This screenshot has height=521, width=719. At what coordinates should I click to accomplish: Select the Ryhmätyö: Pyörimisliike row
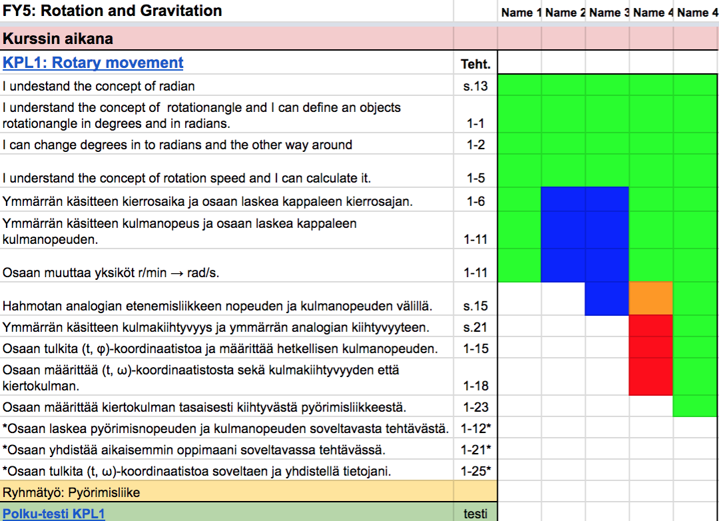(x=248, y=492)
